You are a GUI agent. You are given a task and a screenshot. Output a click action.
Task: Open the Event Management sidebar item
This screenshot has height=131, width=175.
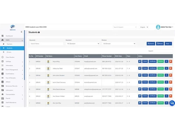12,70
